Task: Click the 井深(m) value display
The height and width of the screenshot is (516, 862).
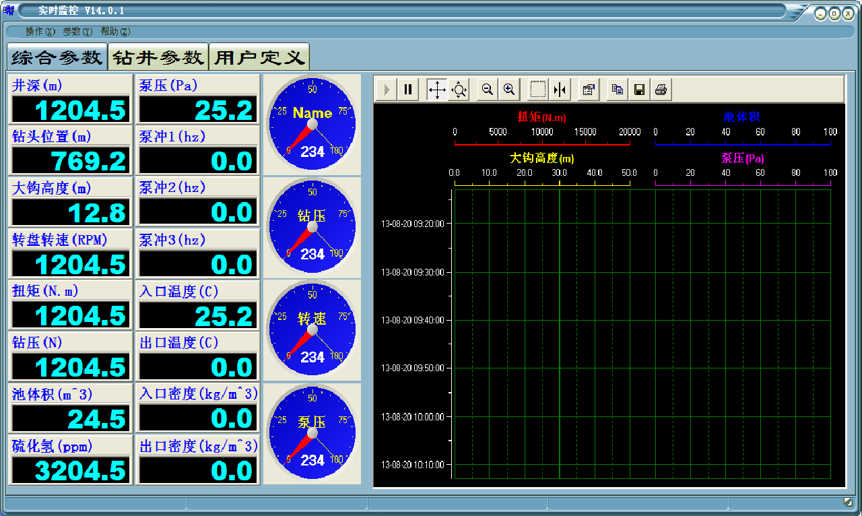Action: point(70,110)
